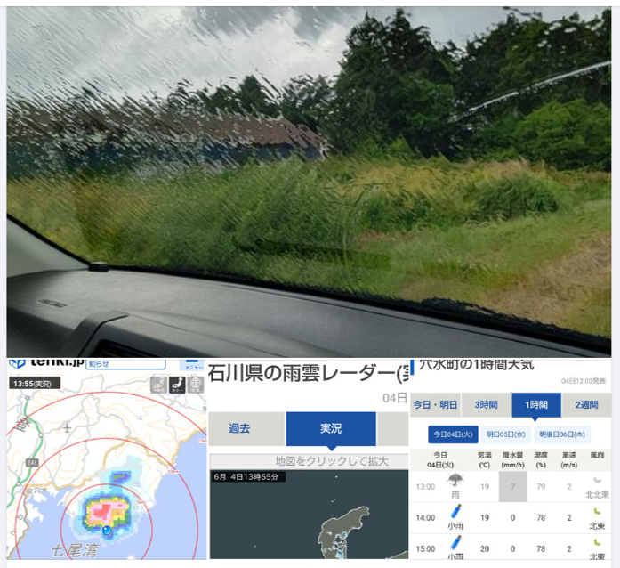Click the 七尾湾 bay label on map
This screenshot has height=568, width=620.
pos(75,550)
